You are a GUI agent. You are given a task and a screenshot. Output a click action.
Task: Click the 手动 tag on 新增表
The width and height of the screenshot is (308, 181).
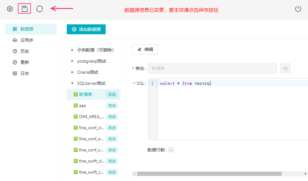(112, 95)
